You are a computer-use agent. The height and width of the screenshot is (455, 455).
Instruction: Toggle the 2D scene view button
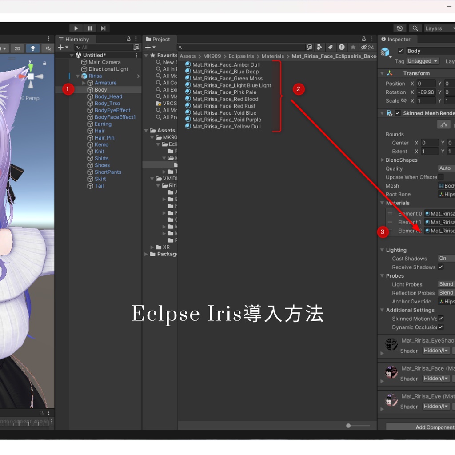coord(17,48)
